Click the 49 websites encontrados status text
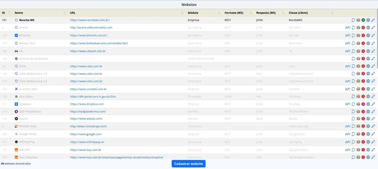 [x=16, y=164]
